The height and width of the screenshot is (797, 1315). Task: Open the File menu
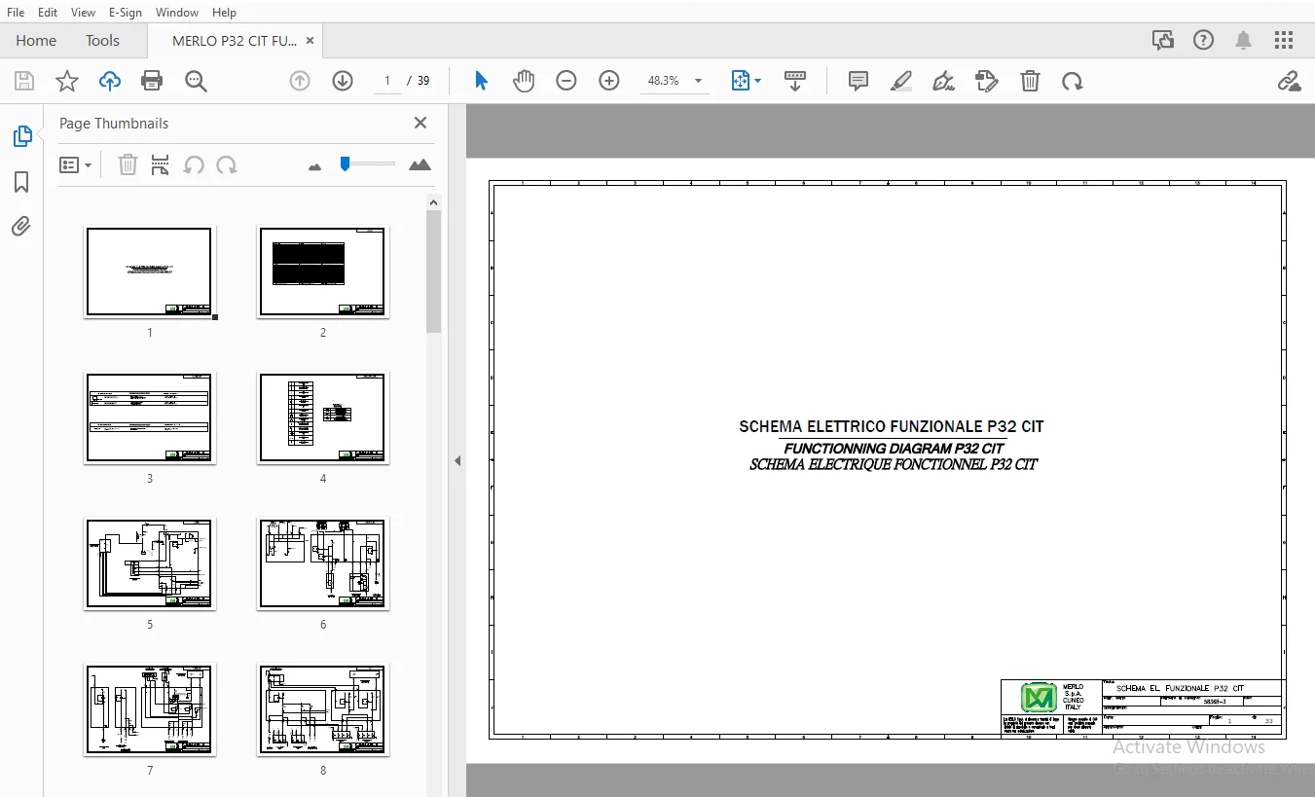pos(16,13)
